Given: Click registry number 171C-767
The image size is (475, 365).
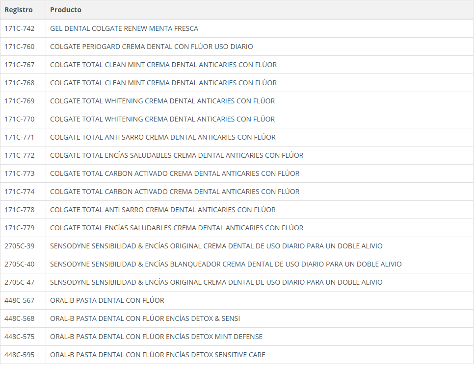Looking at the screenshot, I should pos(20,65).
